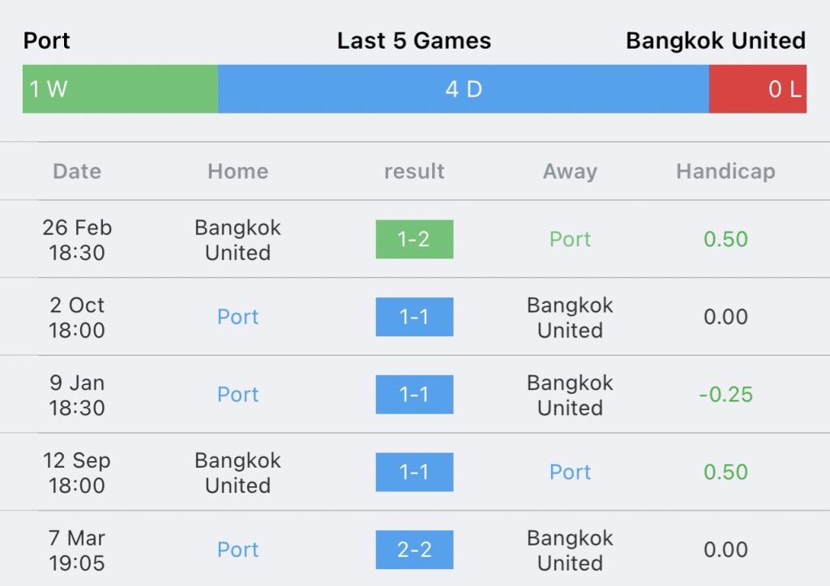This screenshot has width=830, height=586.
Task: Click the Last 5 Games title
Action: 414,41
